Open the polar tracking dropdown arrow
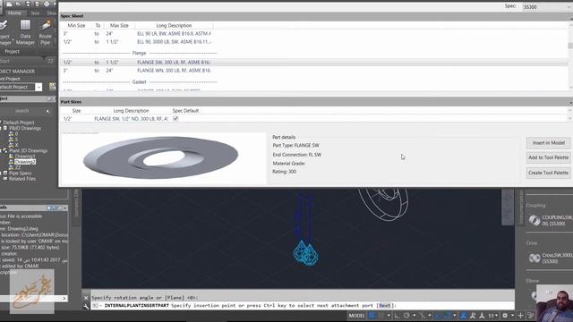The height and width of the screenshot is (322, 573). coord(414,316)
